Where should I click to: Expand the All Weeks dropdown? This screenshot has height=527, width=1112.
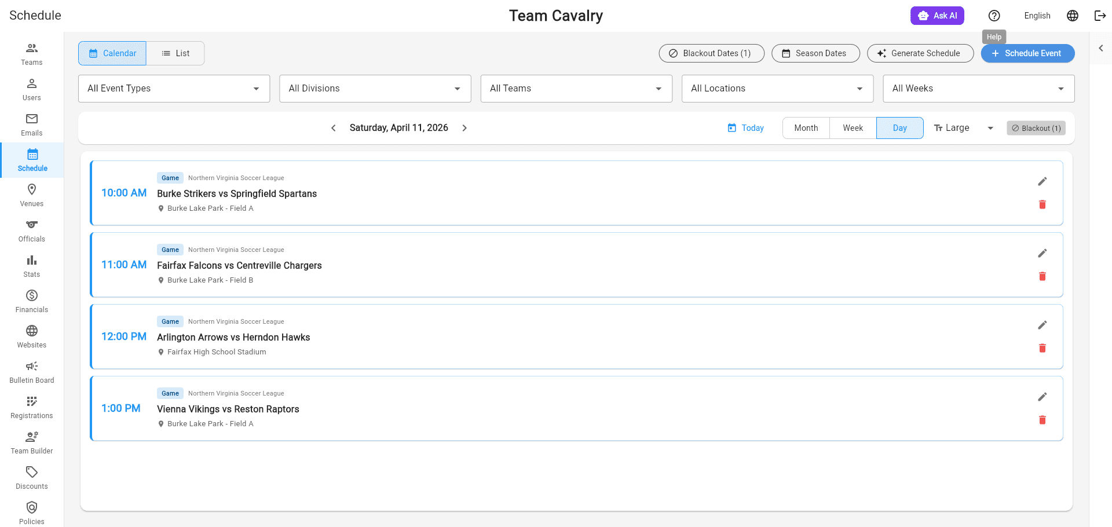979,89
